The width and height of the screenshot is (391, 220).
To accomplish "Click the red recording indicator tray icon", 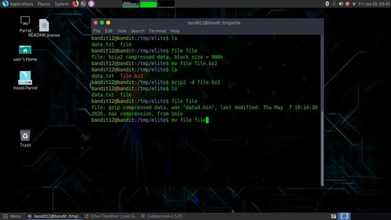I will point(348,4).
